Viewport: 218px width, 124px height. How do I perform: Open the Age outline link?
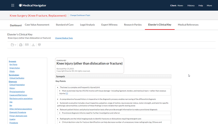point(11,102)
